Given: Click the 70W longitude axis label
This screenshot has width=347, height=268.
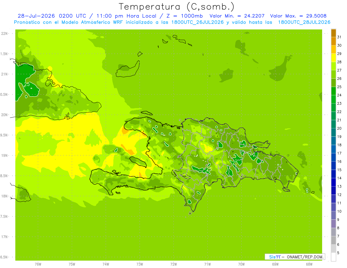Looking at the screenshot, I should pyautogui.click(x=241, y=264).
